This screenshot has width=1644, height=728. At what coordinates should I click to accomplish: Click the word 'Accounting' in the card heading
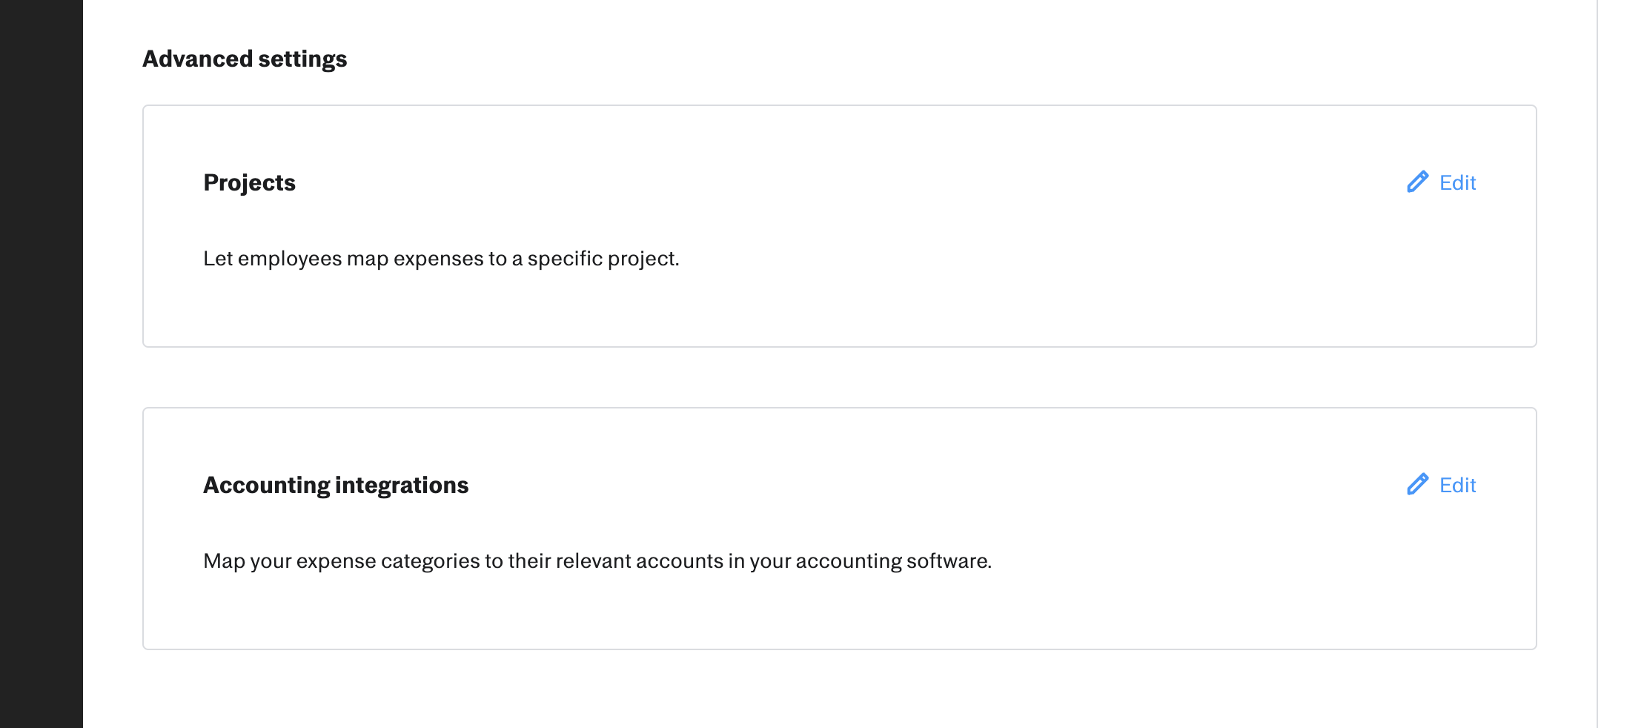267,485
